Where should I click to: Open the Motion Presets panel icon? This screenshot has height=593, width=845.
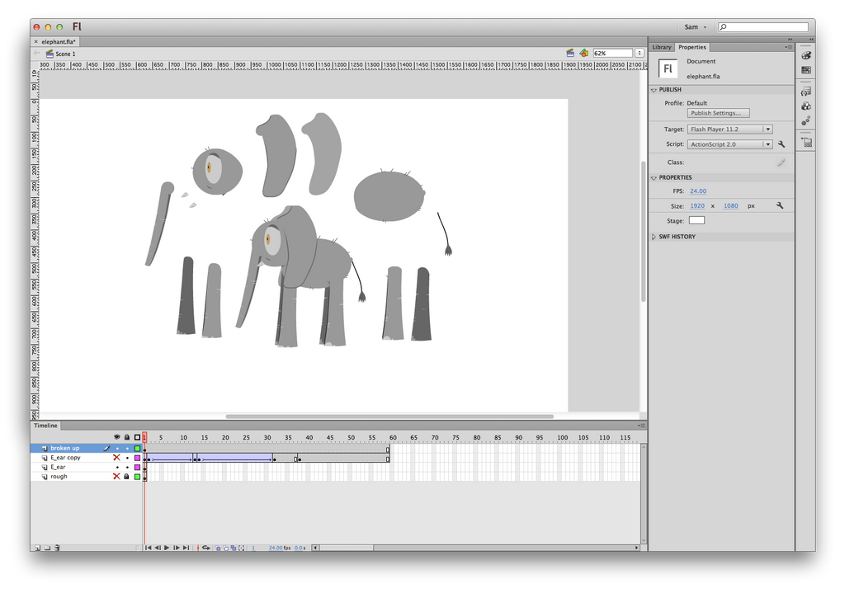[806, 120]
